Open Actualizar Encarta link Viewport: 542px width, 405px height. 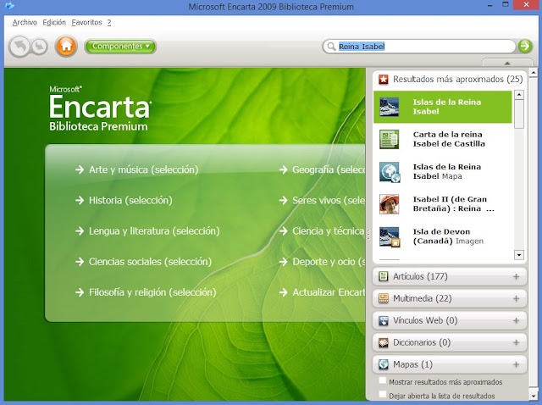[x=329, y=292]
